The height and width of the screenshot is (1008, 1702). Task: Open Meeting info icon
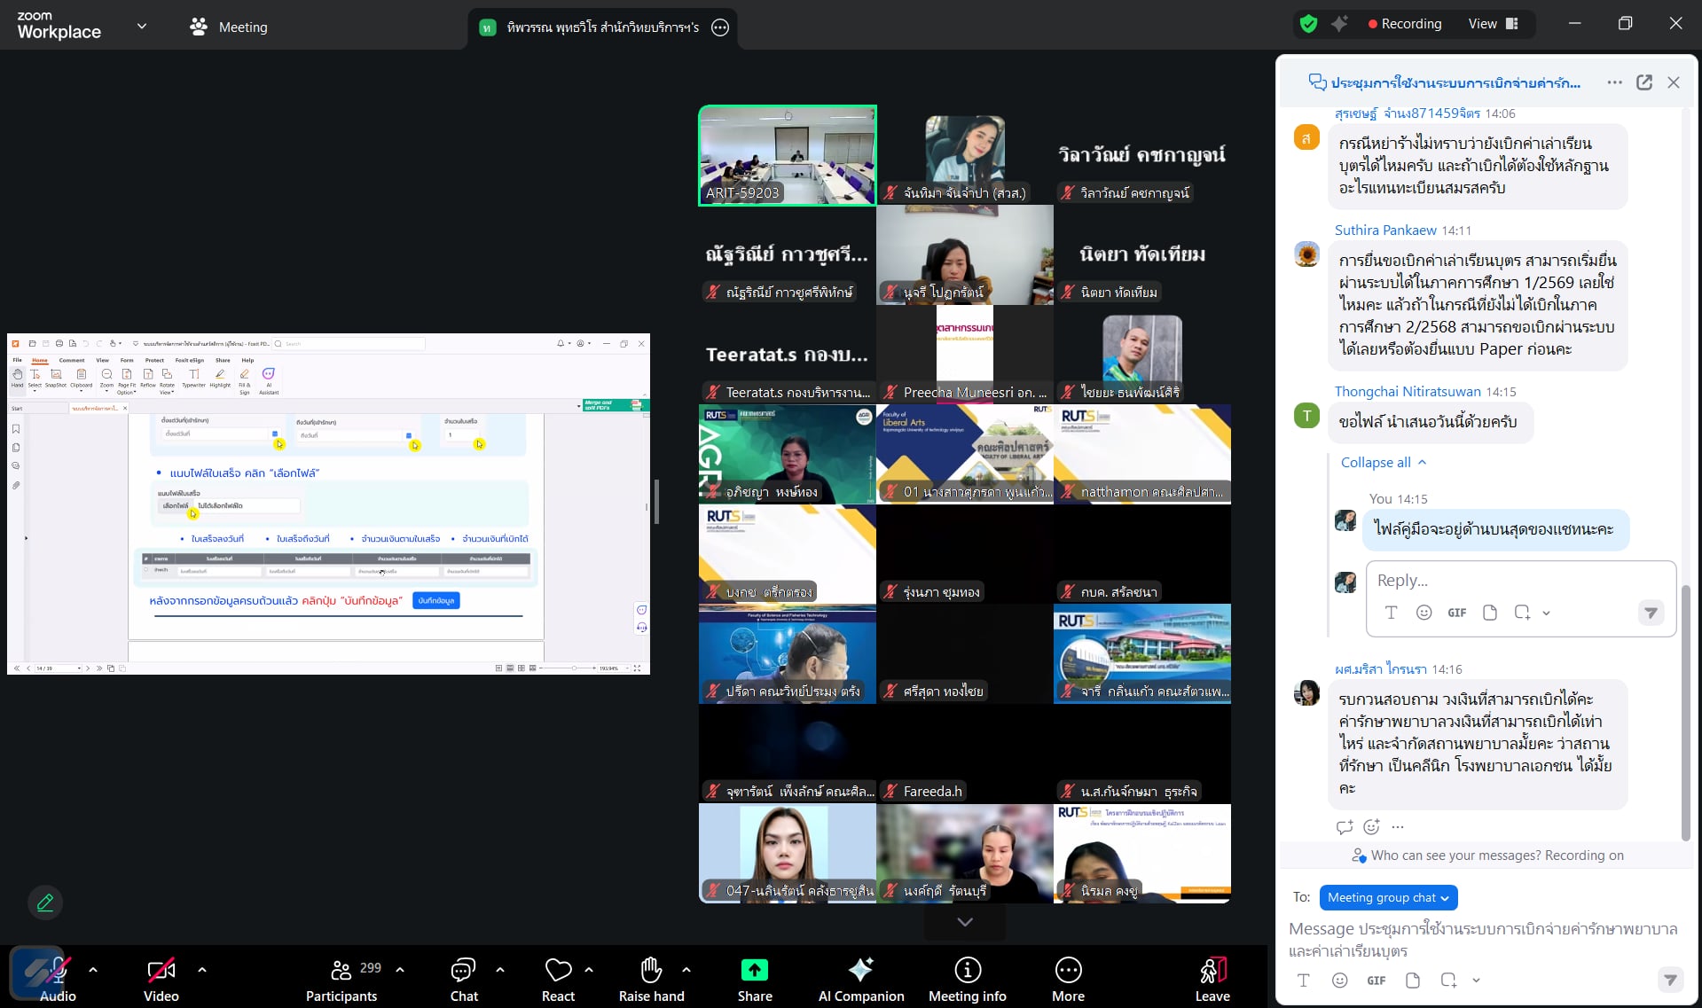tap(967, 970)
